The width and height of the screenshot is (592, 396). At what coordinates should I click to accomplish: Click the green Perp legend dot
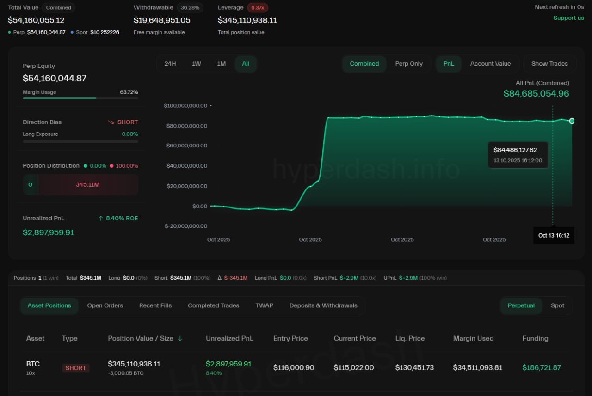10,32
